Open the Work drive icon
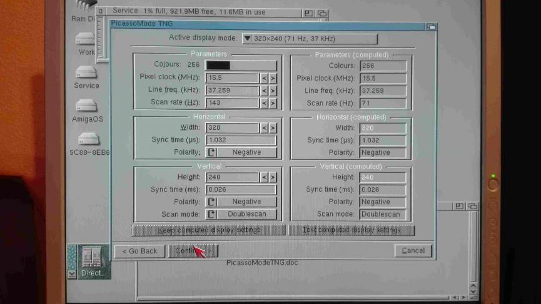This screenshot has width=541, height=304. click(86, 40)
